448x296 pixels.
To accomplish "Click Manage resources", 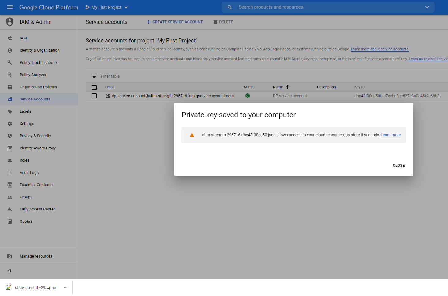I will (x=36, y=256).
